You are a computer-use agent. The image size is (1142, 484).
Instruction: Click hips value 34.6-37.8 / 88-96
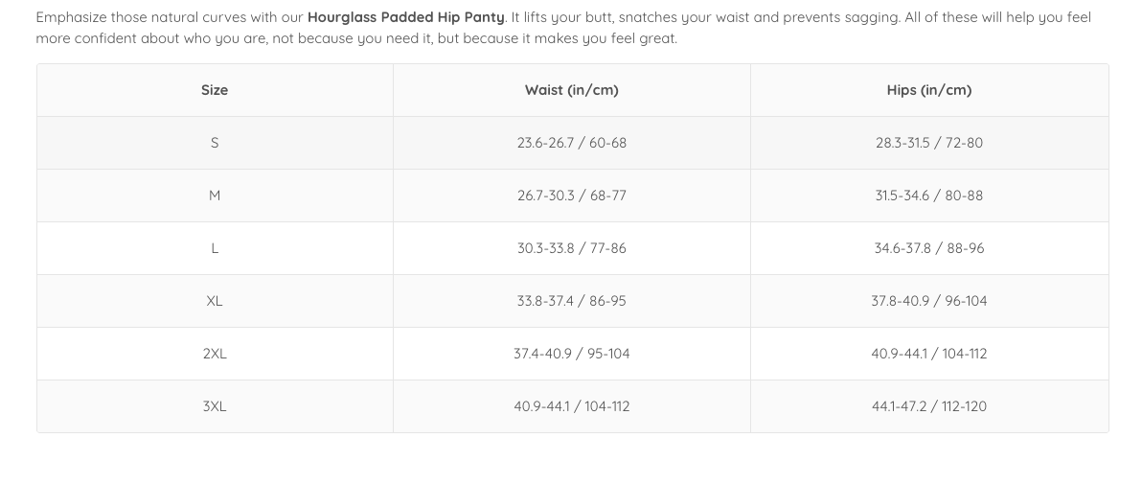(x=929, y=248)
